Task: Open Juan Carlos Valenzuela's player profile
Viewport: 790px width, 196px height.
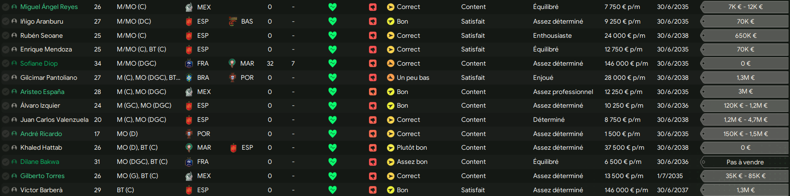Action: pyautogui.click(x=54, y=119)
